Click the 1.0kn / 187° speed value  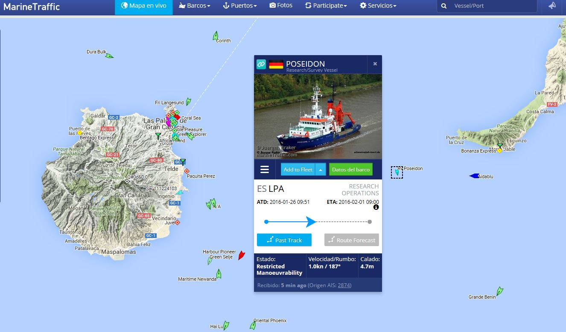(x=324, y=266)
